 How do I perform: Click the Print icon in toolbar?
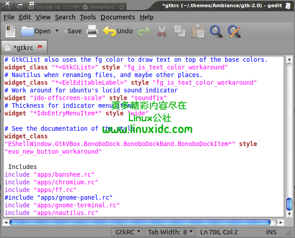coord(92,31)
